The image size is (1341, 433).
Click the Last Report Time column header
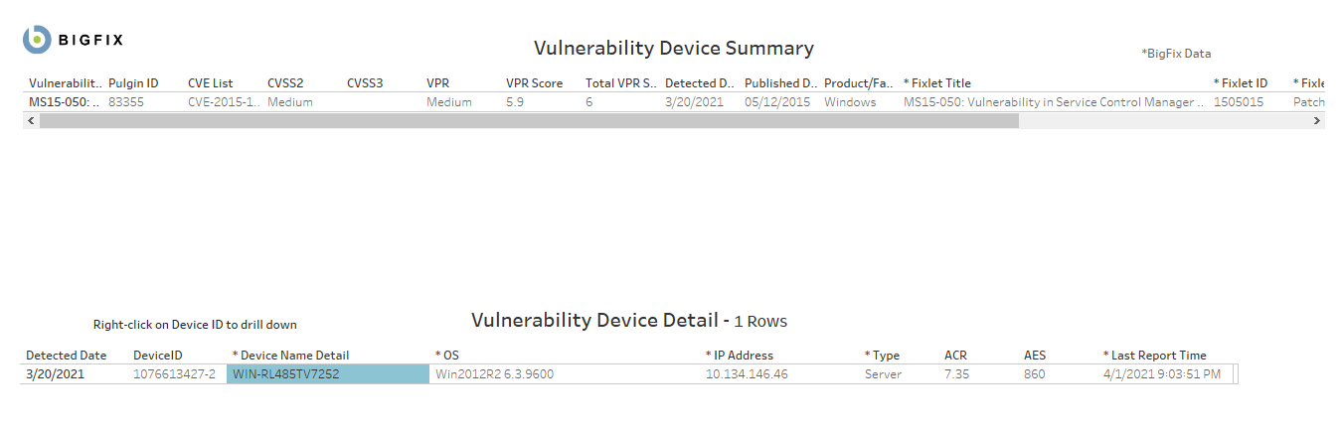[1154, 356]
